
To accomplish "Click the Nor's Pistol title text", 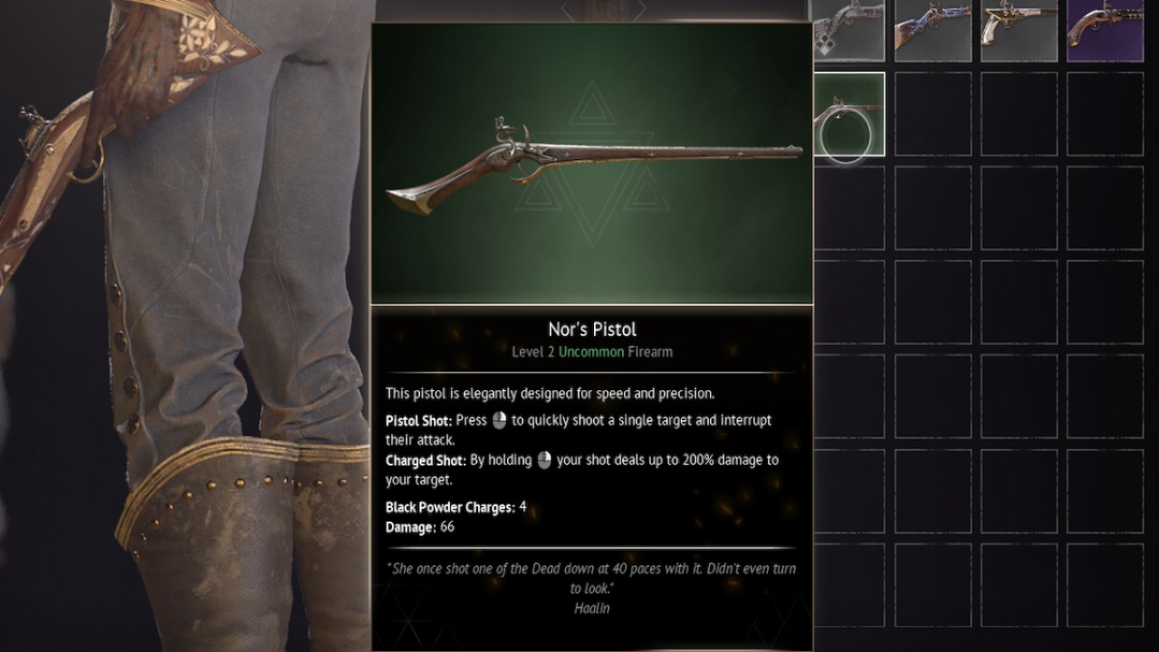I will click(x=592, y=330).
